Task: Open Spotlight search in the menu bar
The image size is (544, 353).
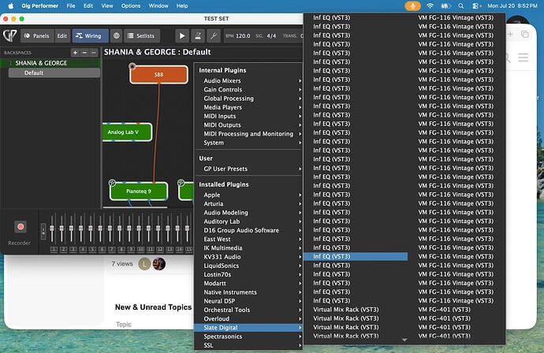Action: tap(460, 6)
